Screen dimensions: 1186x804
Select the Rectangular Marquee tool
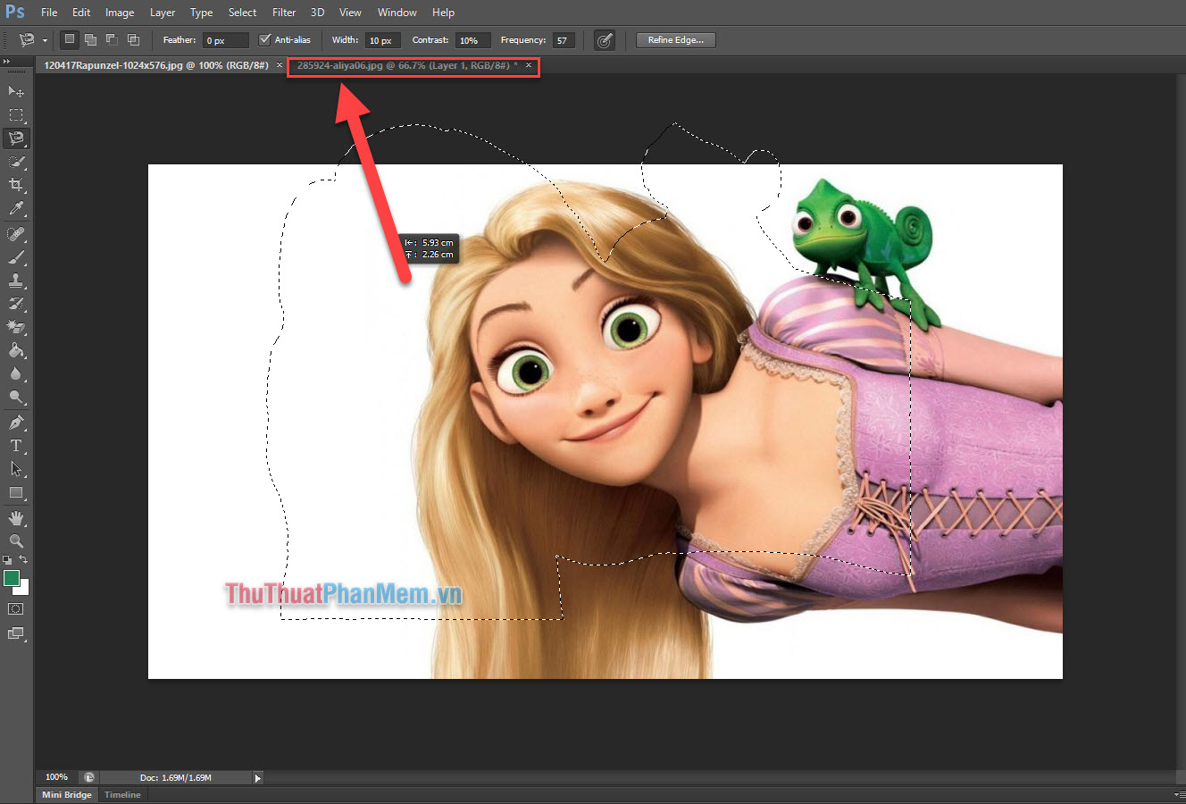(x=16, y=115)
